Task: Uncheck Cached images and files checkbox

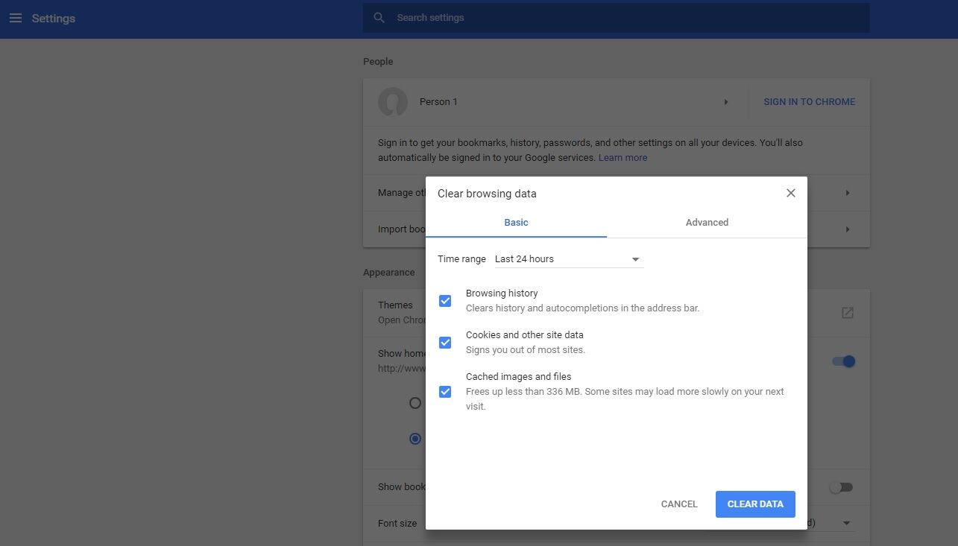Action: [x=445, y=392]
